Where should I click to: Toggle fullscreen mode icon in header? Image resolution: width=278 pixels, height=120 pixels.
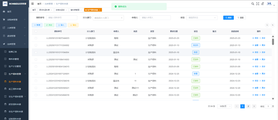point(258,4)
